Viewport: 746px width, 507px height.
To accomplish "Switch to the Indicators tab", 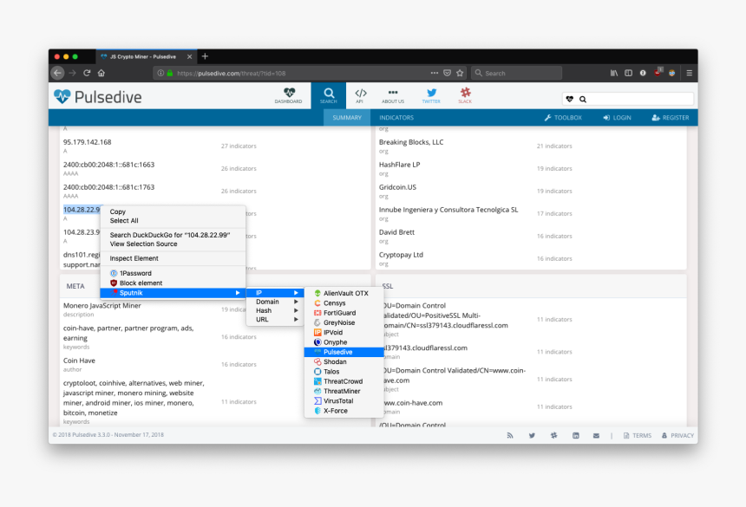I will (396, 117).
